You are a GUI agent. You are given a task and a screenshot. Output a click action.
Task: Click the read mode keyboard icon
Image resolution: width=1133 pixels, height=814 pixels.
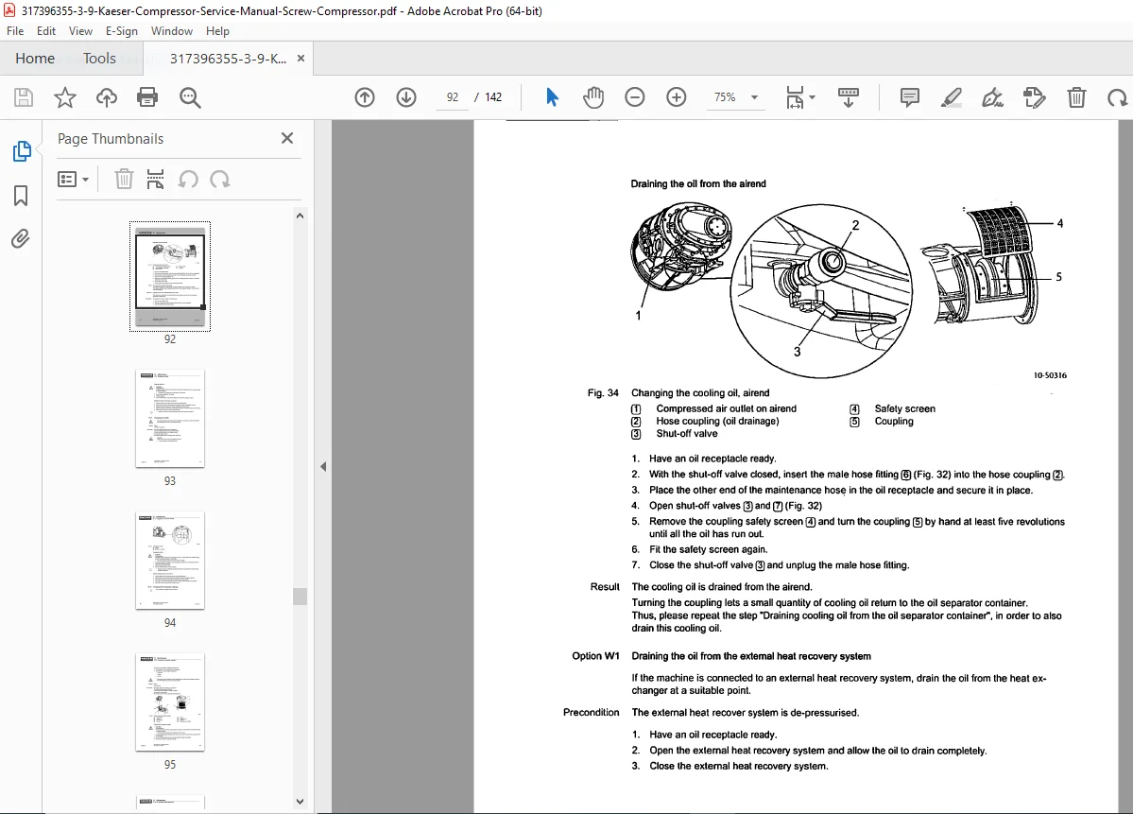849,96
